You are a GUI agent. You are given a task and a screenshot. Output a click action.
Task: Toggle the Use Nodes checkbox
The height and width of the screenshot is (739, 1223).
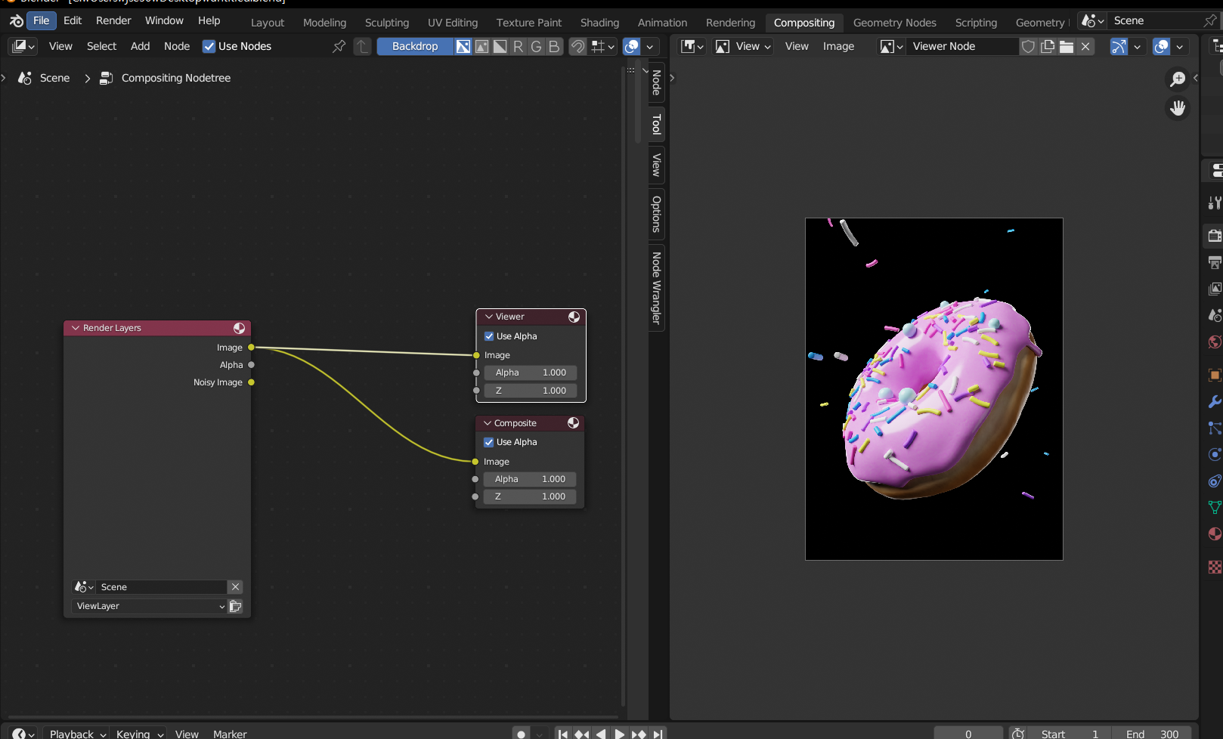pos(209,46)
